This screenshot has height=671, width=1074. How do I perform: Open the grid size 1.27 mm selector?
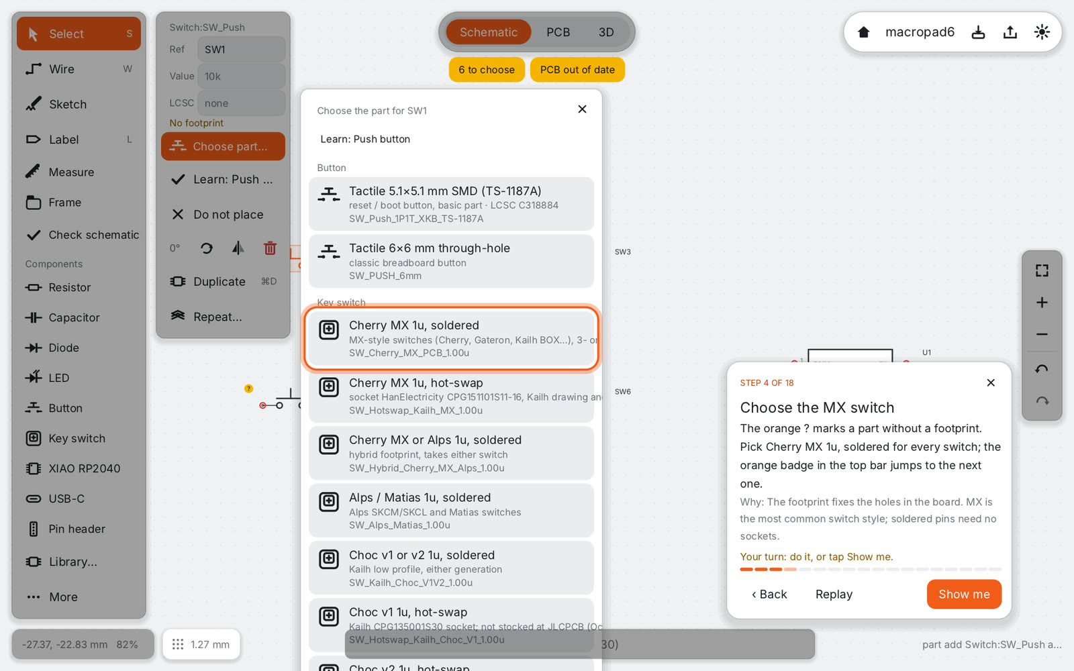tap(201, 644)
